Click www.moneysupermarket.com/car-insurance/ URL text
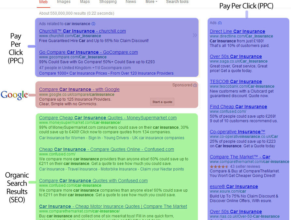Screen dimensions: 291x220 pyautogui.click(x=80, y=123)
